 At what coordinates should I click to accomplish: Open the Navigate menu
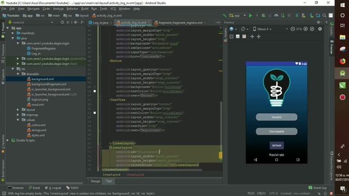coord(33,9)
